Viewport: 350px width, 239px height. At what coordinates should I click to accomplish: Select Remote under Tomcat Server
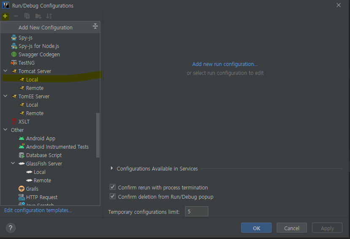pos(35,88)
